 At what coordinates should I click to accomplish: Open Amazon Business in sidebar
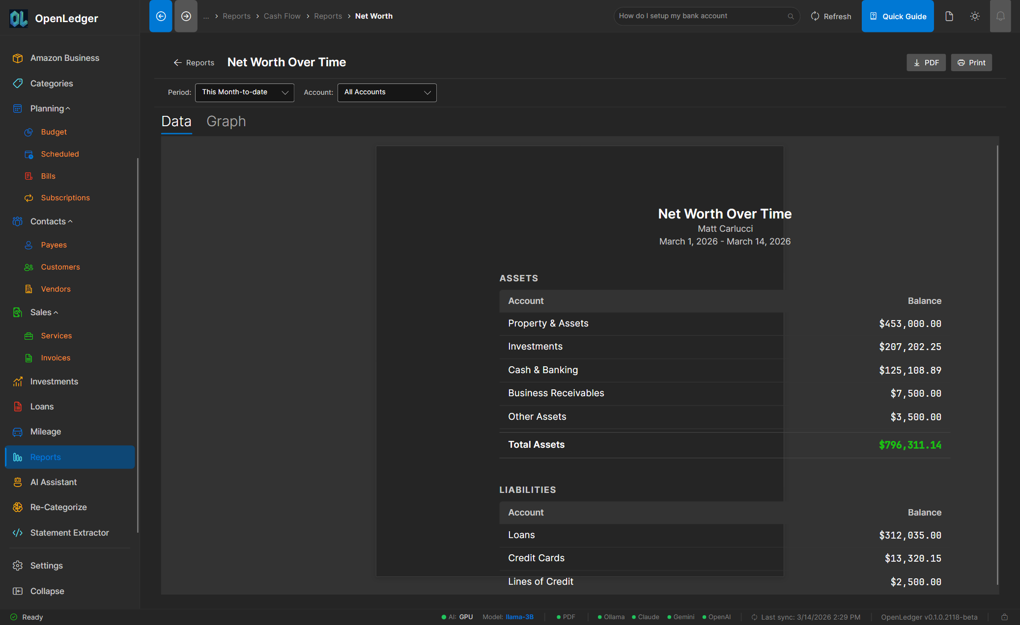(64, 58)
